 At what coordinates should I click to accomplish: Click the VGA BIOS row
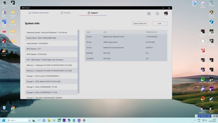click(x=126, y=58)
